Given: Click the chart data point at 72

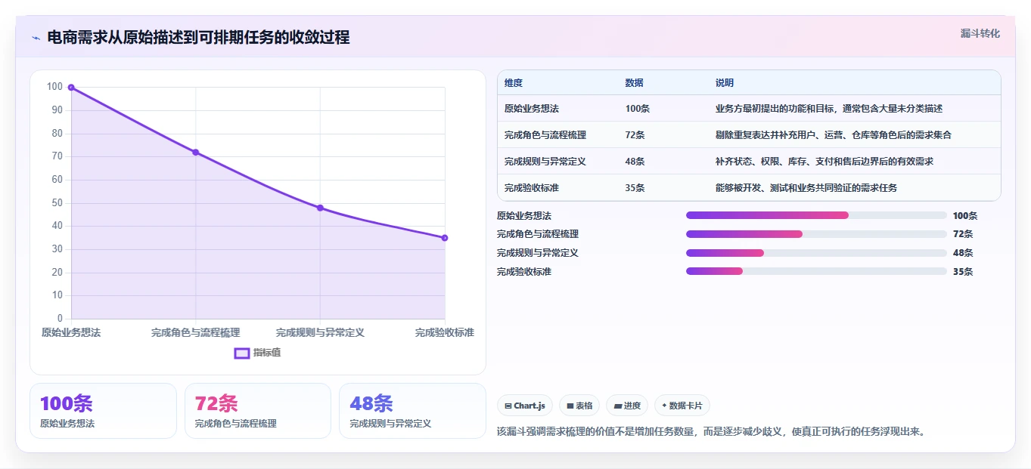Looking at the screenshot, I should 195,153.
